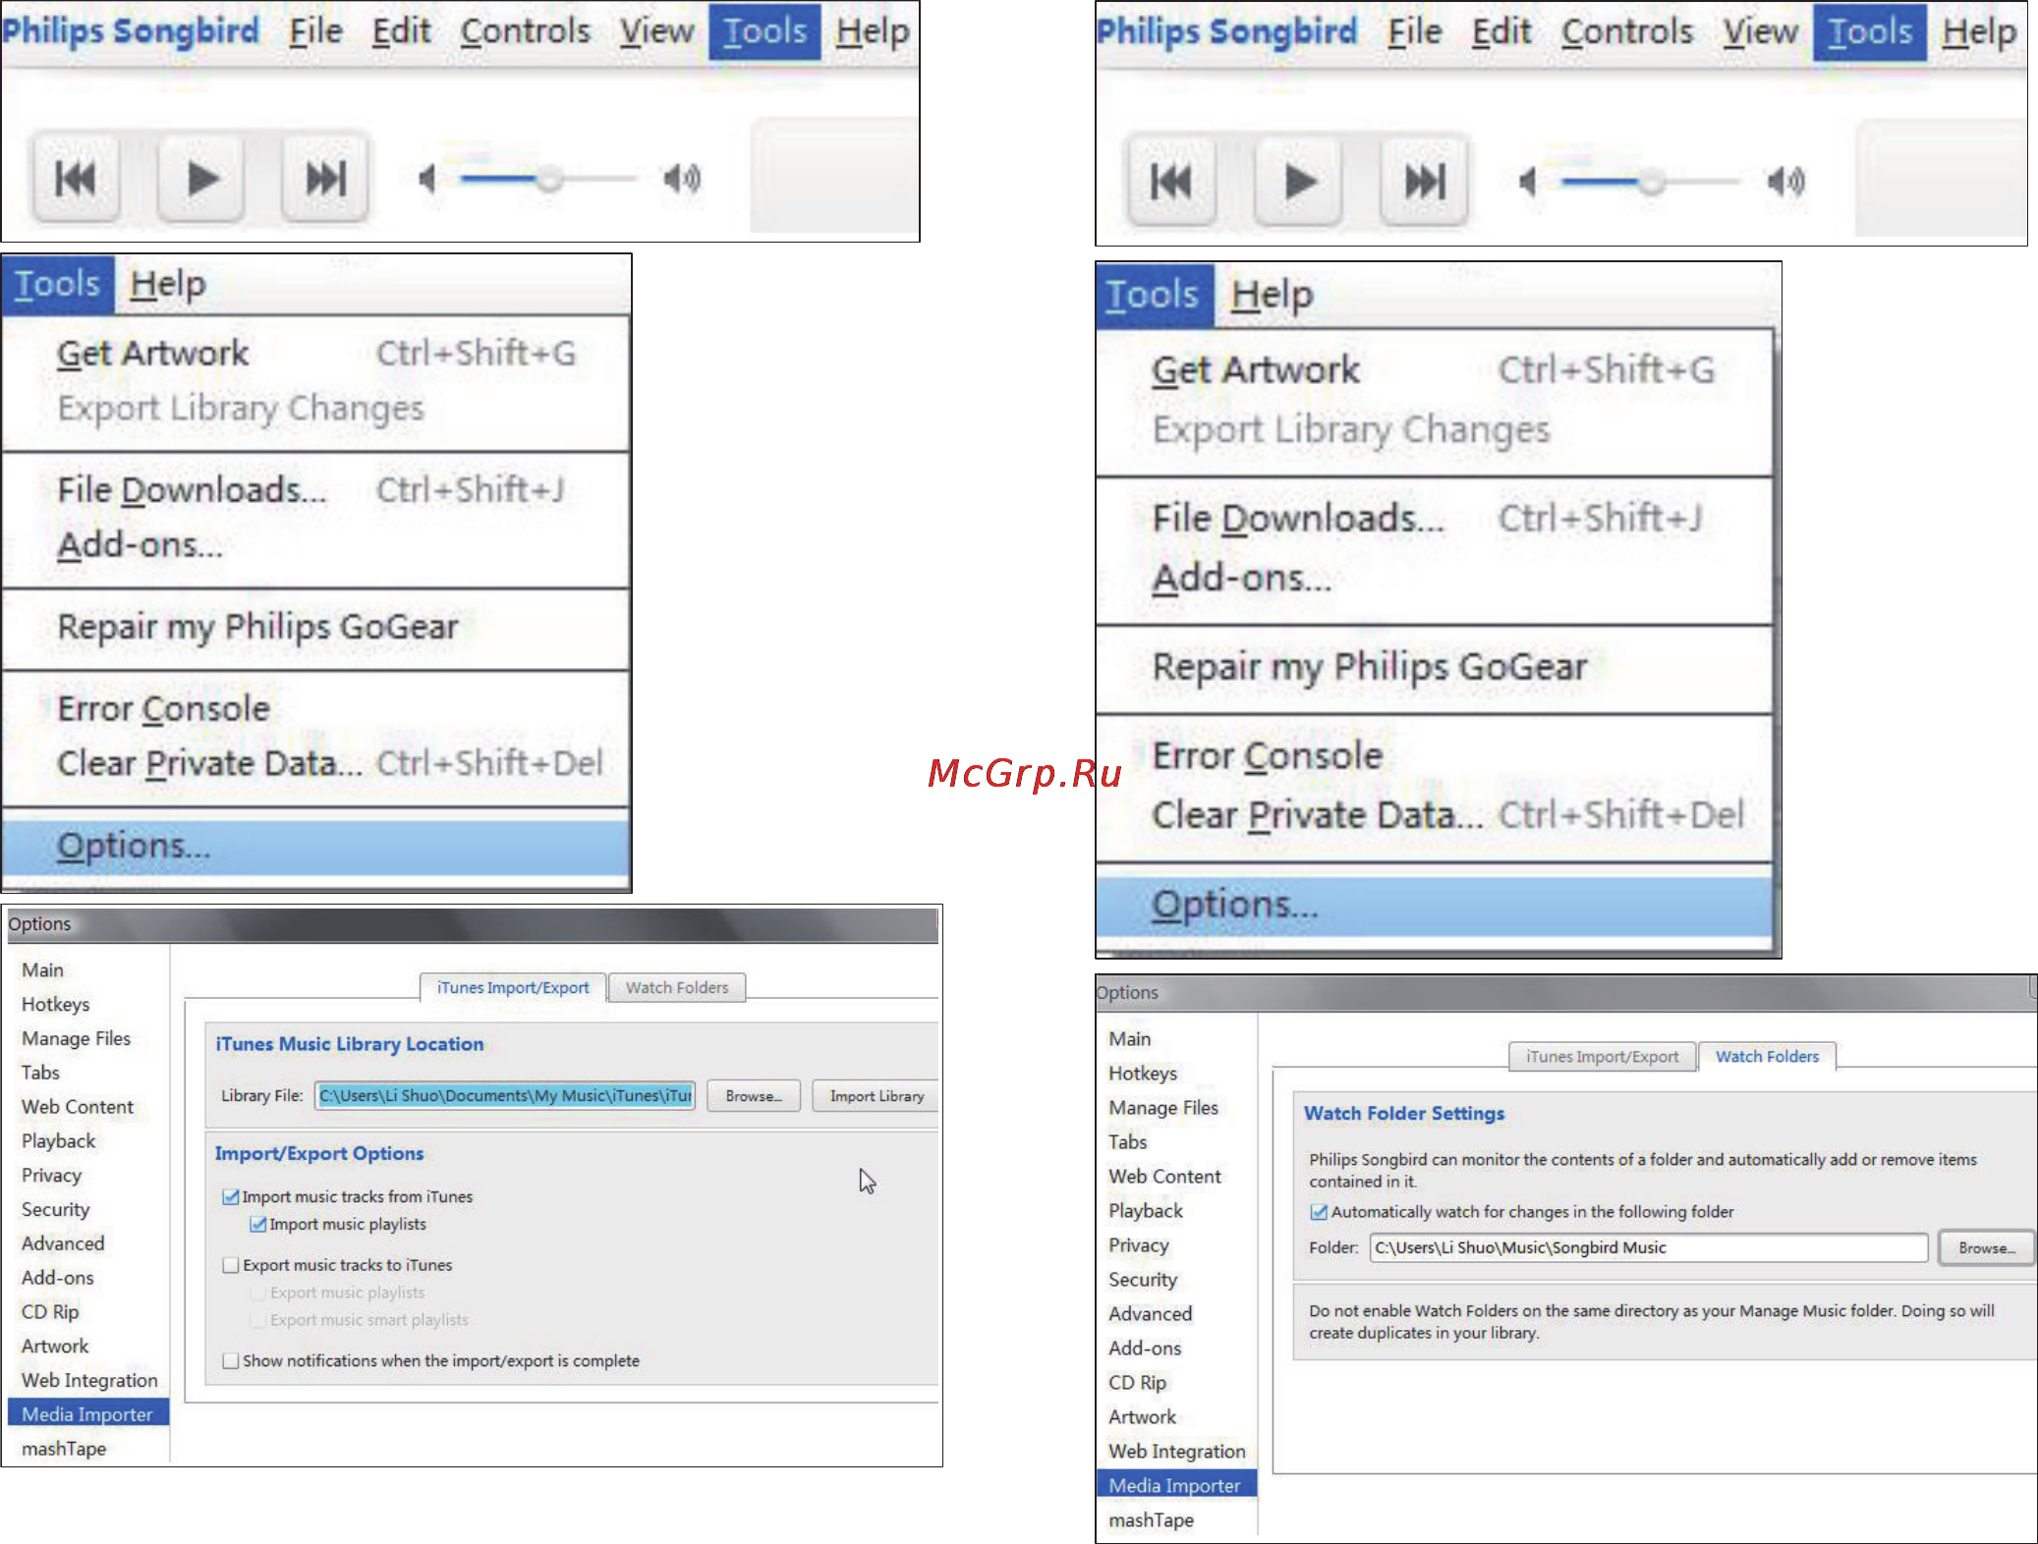Screen dimensions: 2038x1544
Task: Click Import Library button
Action: [x=877, y=1096]
